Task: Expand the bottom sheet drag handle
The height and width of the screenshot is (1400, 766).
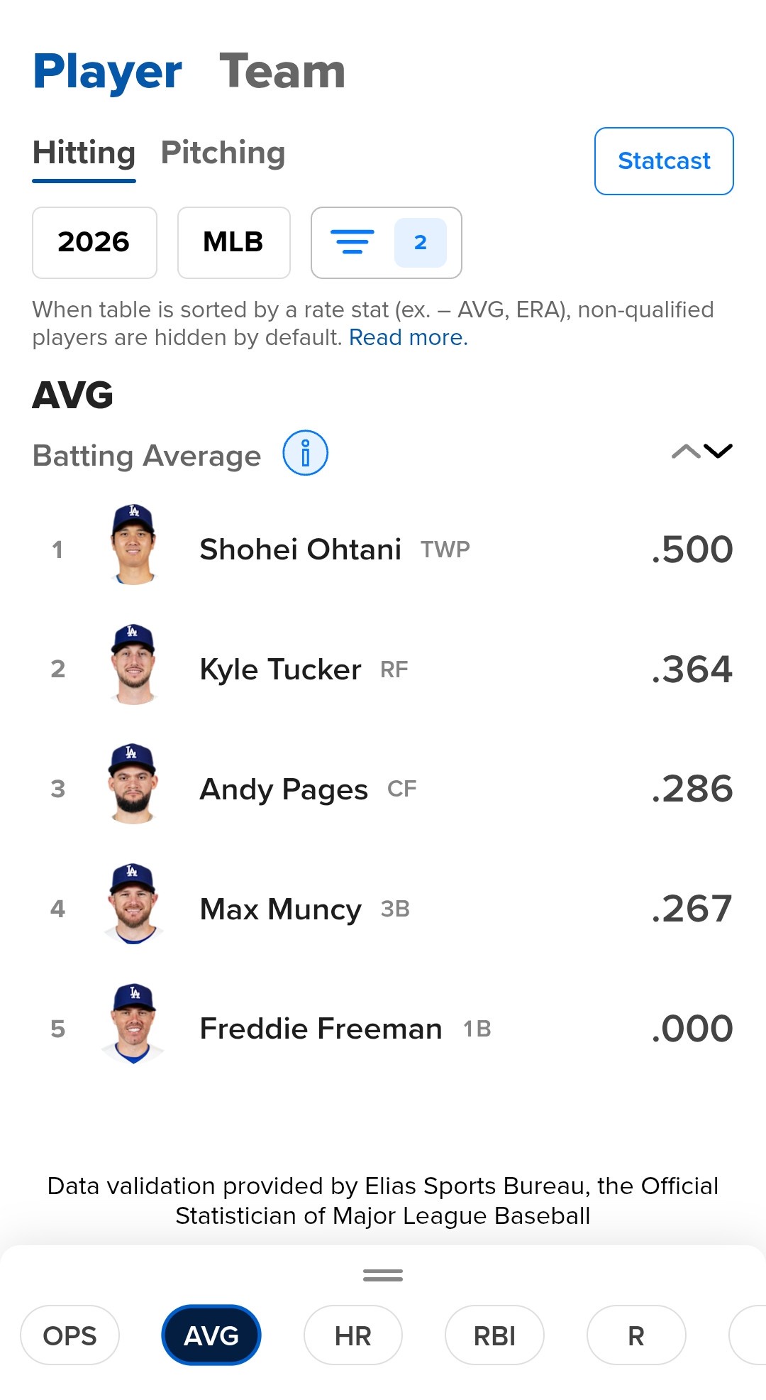Action: tap(383, 1276)
